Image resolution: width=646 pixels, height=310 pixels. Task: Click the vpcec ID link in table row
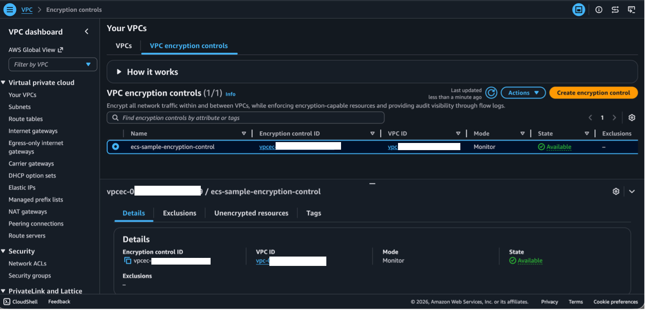coord(268,147)
